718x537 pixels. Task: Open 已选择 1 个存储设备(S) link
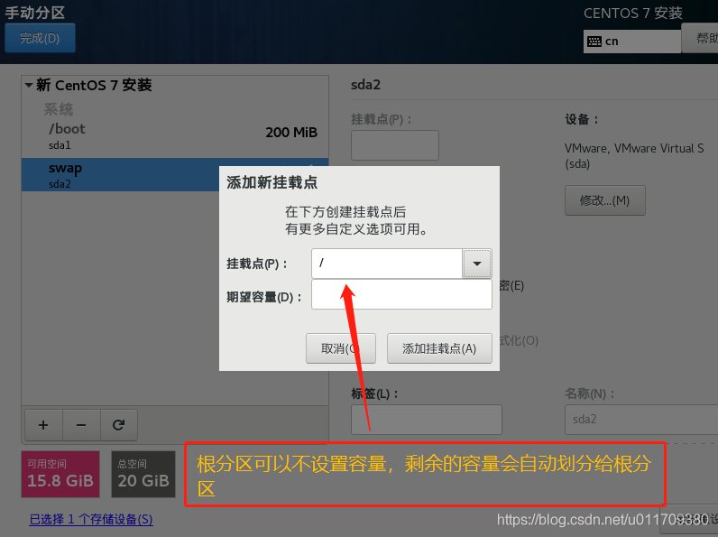91,519
